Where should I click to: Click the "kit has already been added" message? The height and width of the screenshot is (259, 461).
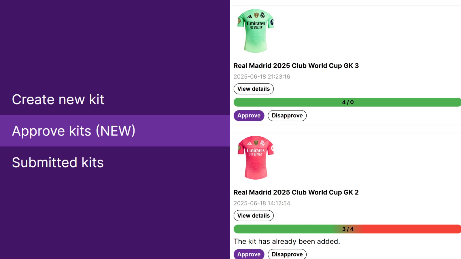287,241
